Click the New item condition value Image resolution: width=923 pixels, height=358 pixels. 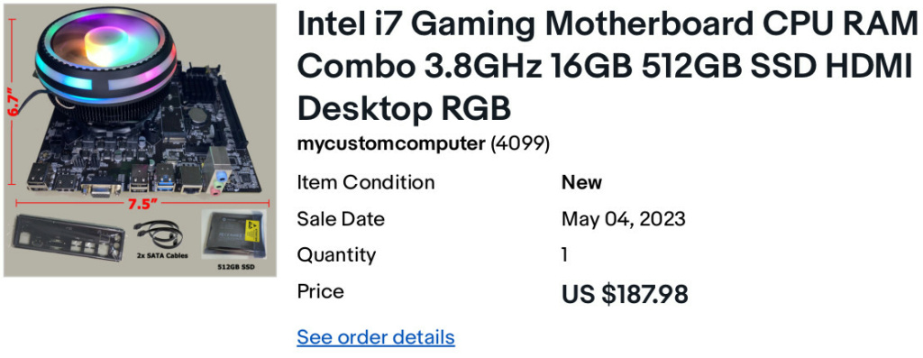[x=581, y=182]
